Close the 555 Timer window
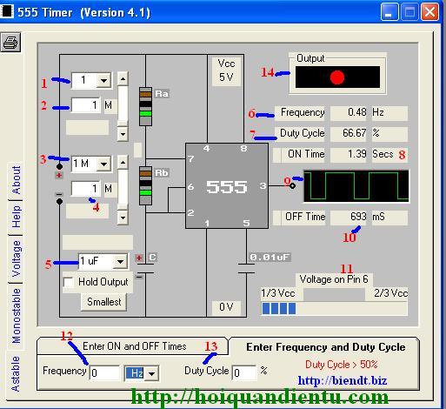Image resolution: width=446 pixels, height=409 pixels. pos(429,12)
